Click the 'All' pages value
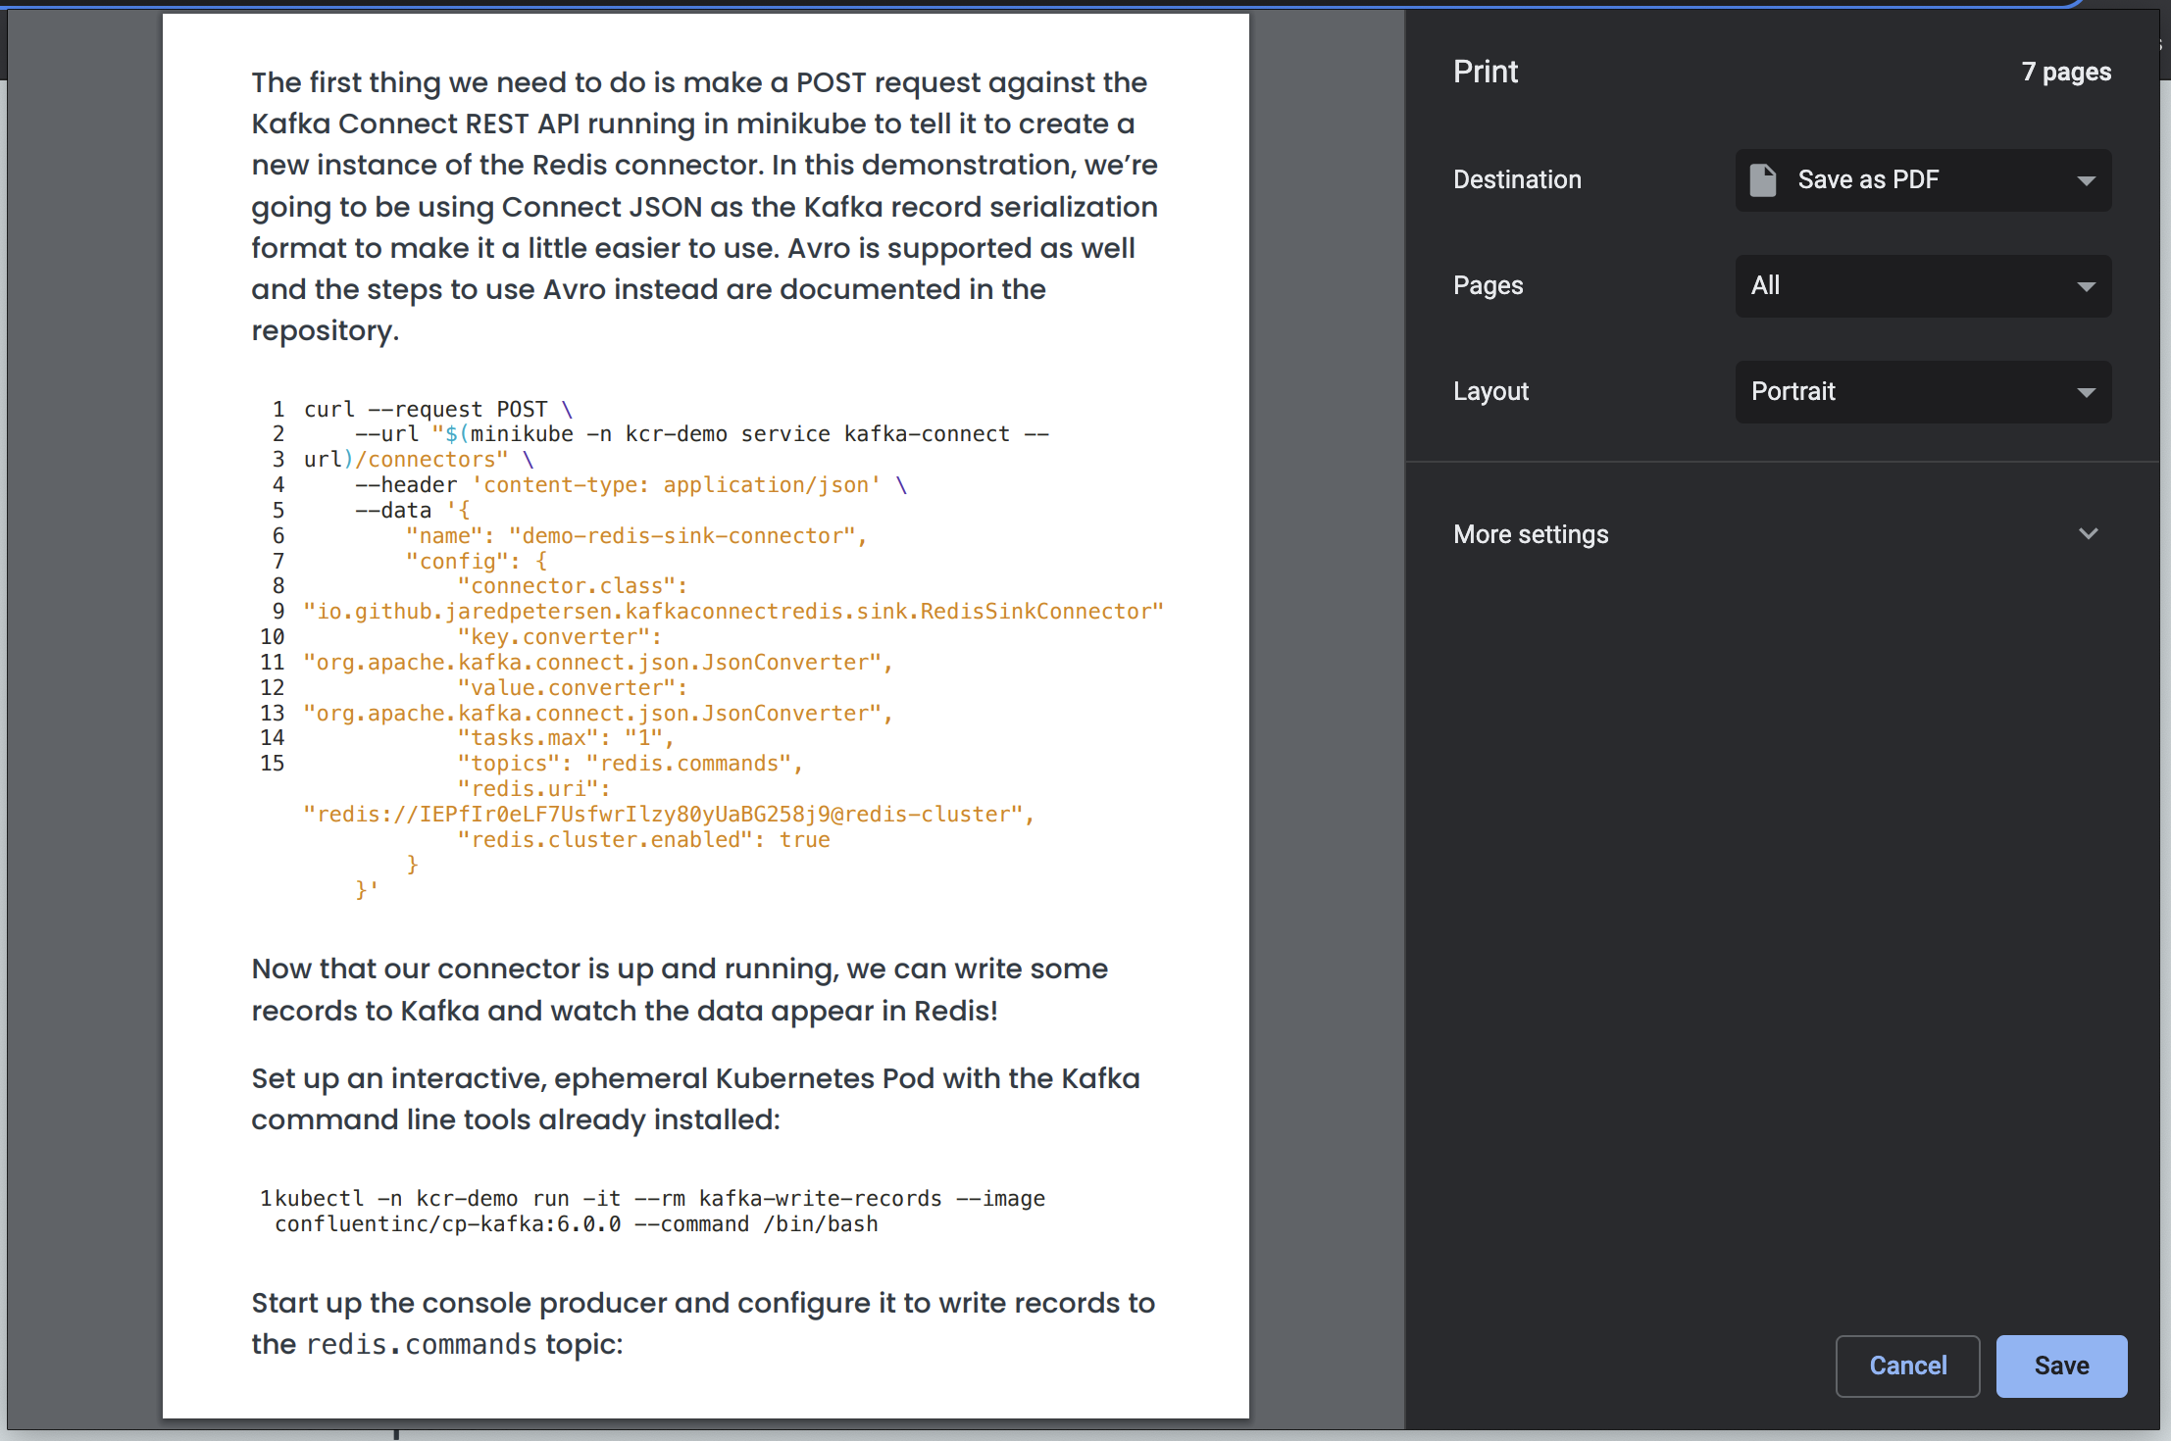The width and height of the screenshot is (2171, 1441). [1765, 285]
